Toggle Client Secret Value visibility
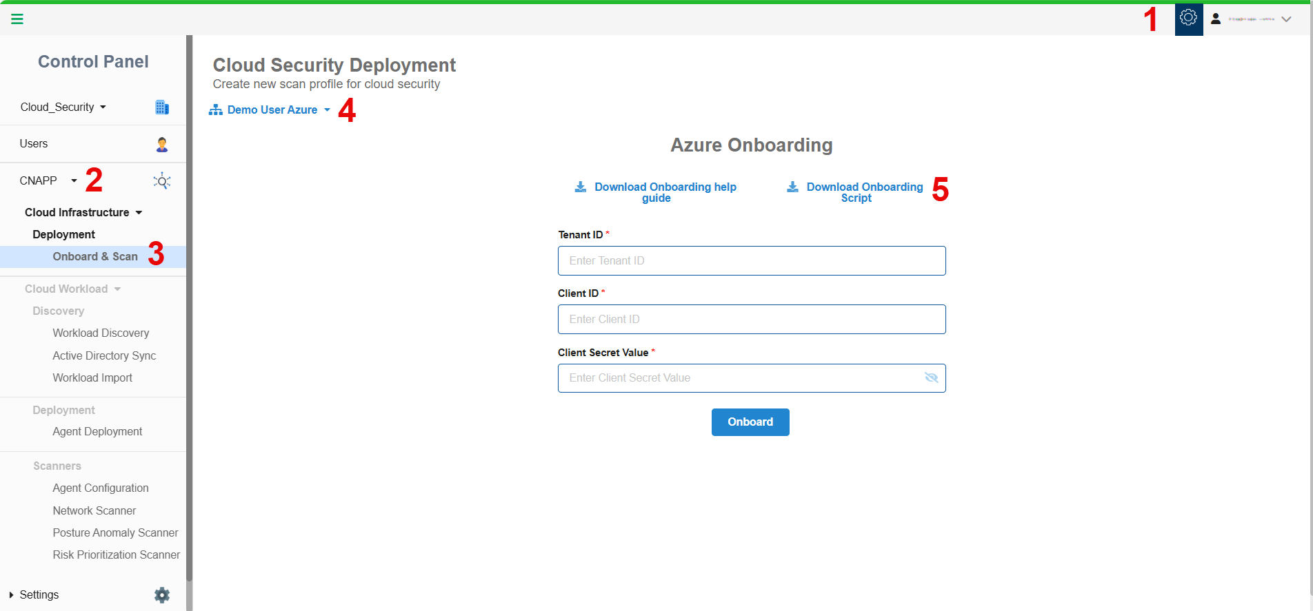1313x611 pixels. click(931, 377)
